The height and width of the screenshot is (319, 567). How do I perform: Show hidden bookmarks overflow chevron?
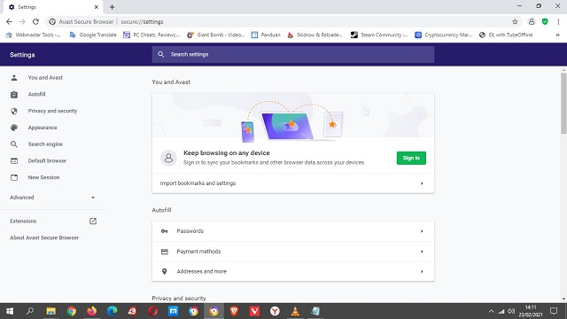click(x=557, y=35)
